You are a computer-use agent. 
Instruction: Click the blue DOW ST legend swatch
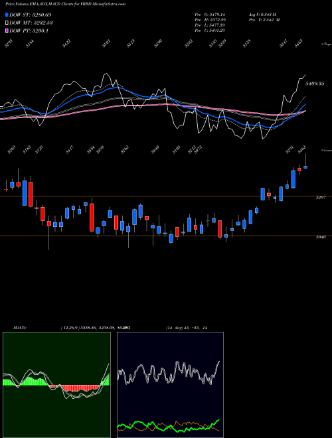(x=7, y=15)
